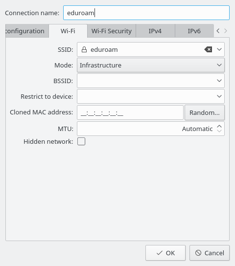The height and width of the screenshot is (266, 235).
Task: Open the Mode dropdown showing Infrastructure
Action: tap(151, 65)
